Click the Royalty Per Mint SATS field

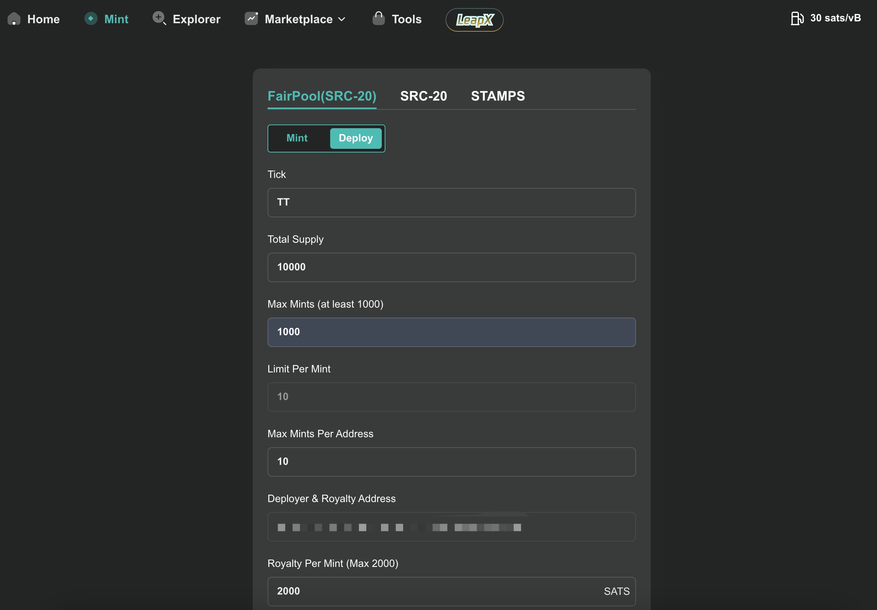(x=436, y=591)
